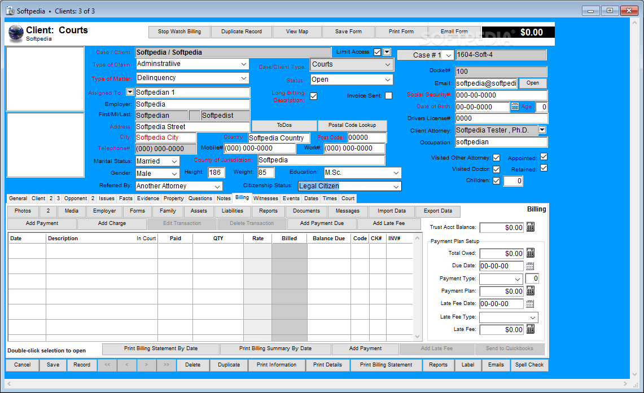Uncheck the Retained checkbox
The image size is (644, 393).
543,168
